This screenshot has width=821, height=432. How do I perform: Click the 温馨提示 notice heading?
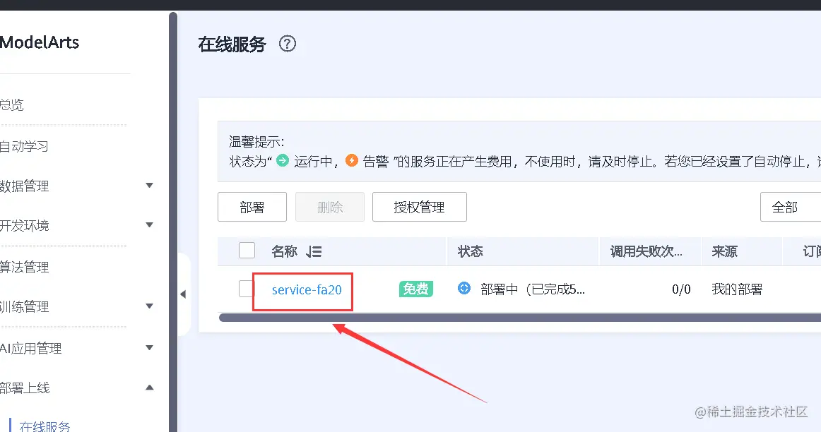[256, 141]
